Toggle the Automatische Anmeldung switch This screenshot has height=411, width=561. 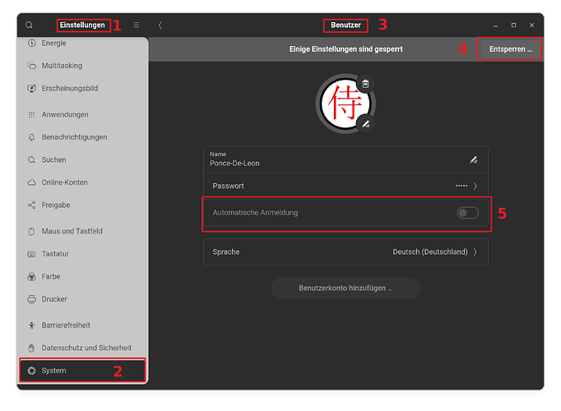pyautogui.click(x=467, y=213)
